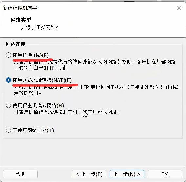Click the bridged network description mentioning 外部以太网网络
Image resolution: width=186 pixels, height=182 pixels.
click(95, 62)
